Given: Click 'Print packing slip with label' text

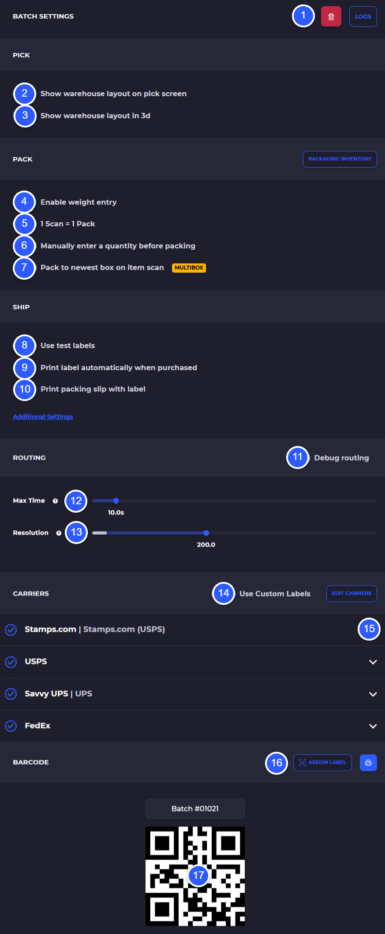Looking at the screenshot, I should pyautogui.click(x=93, y=389).
